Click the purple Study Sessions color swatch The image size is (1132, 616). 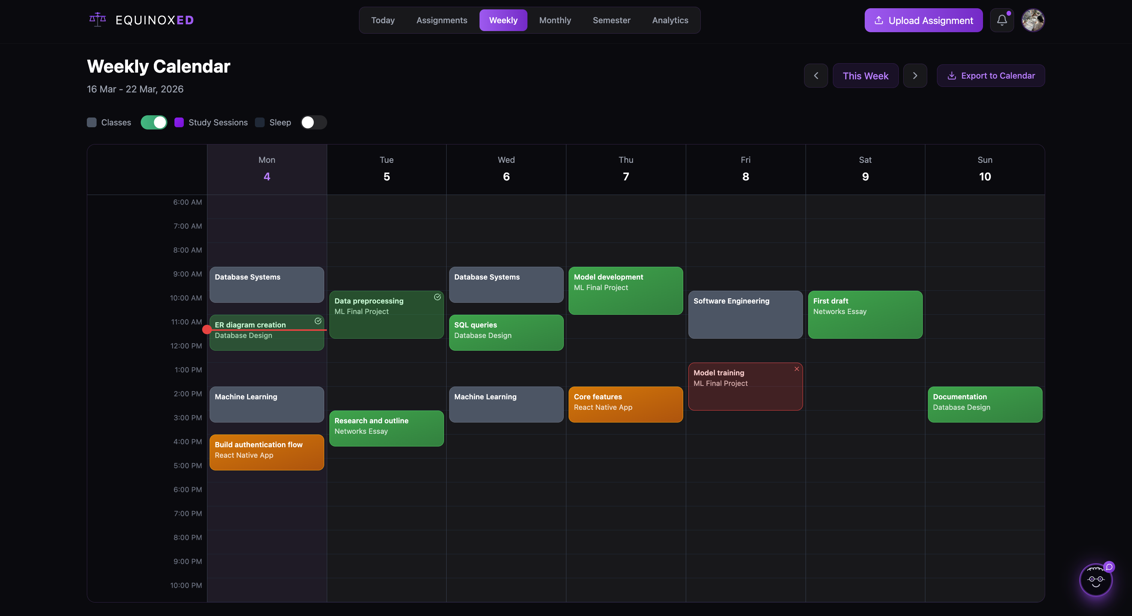pyautogui.click(x=179, y=123)
